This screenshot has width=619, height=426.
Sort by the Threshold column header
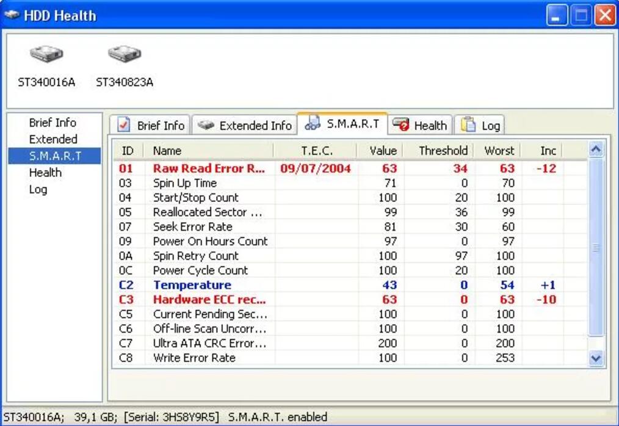tap(443, 151)
